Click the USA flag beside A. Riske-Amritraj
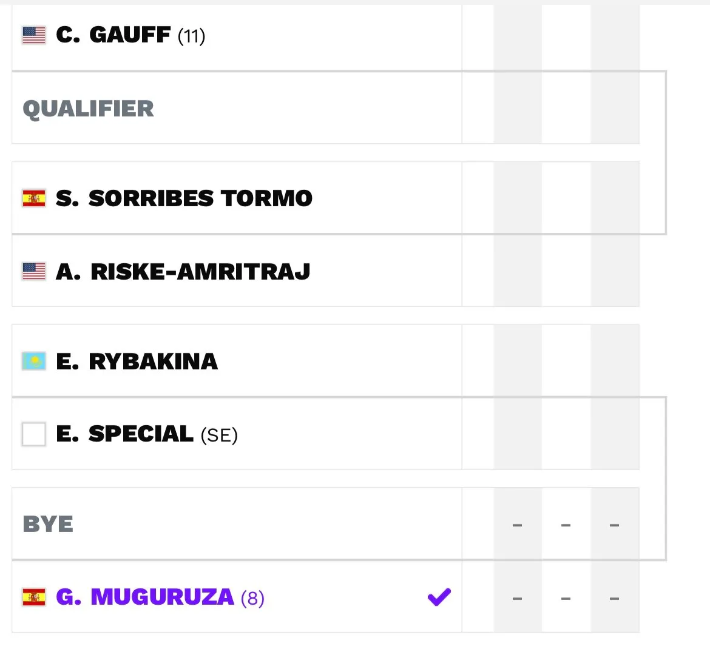 pyautogui.click(x=34, y=272)
